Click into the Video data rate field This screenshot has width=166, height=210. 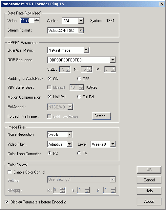(x=27, y=21)
